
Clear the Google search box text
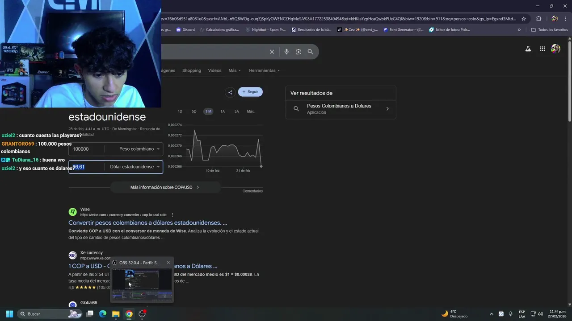tap(272, 52)
